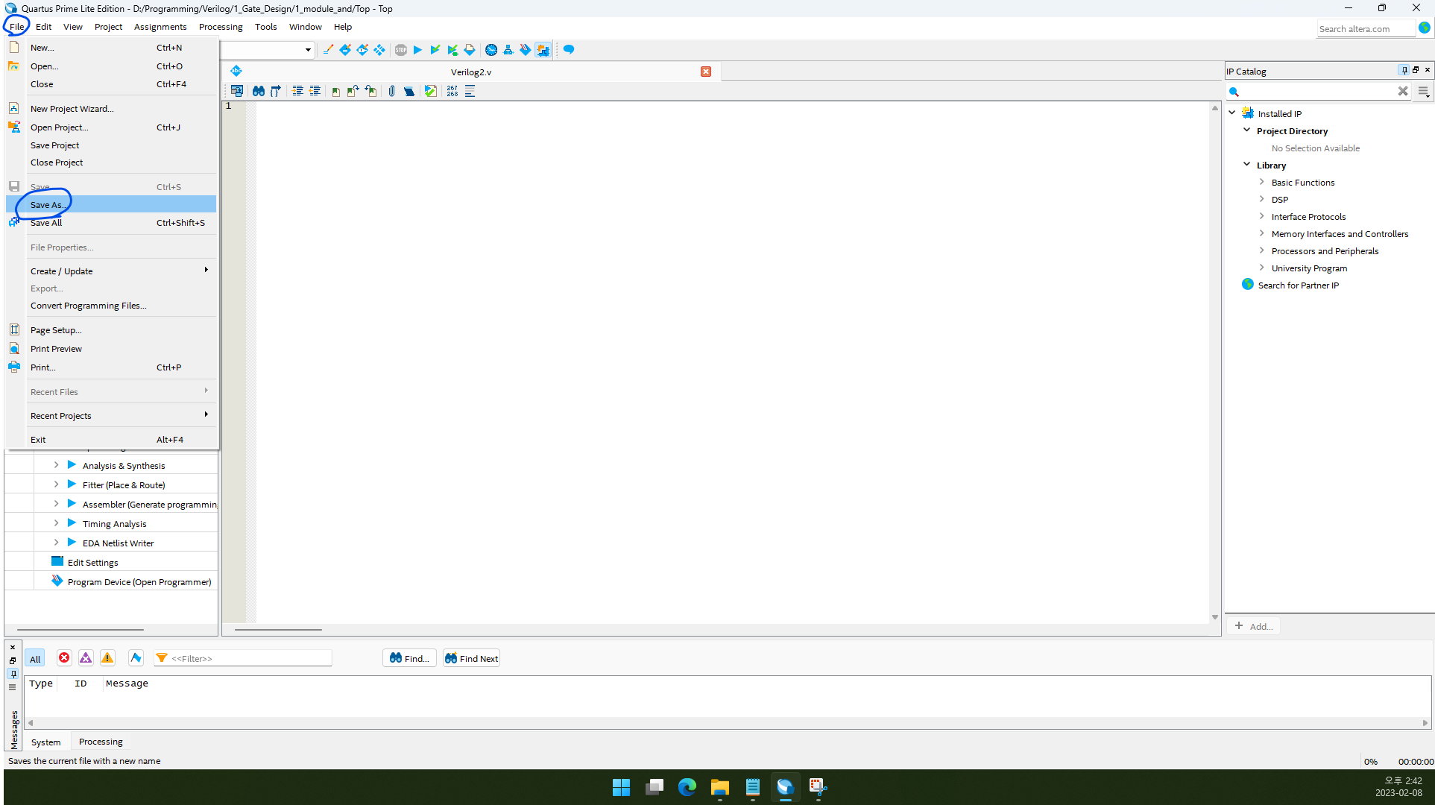Decrease indent using editor toolbar icon
Screen dimensions: 1435x805
pos(315,91)
